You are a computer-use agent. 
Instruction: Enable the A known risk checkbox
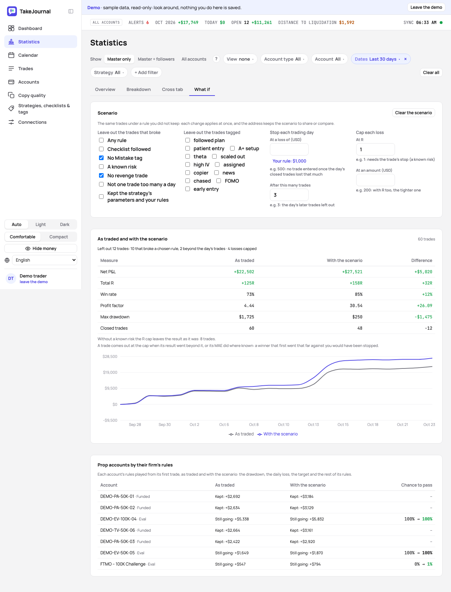(101, 167)
